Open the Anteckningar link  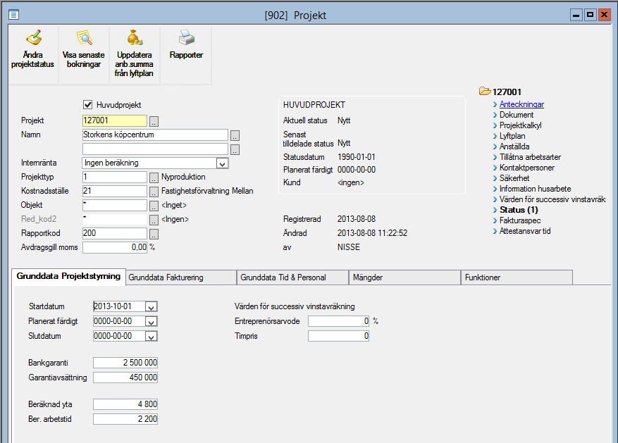(521, 104)
